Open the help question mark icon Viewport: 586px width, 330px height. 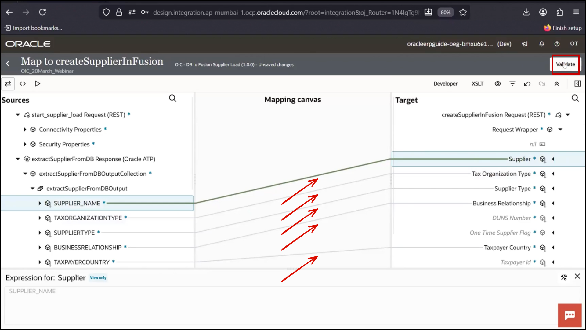tap(557, 44)
